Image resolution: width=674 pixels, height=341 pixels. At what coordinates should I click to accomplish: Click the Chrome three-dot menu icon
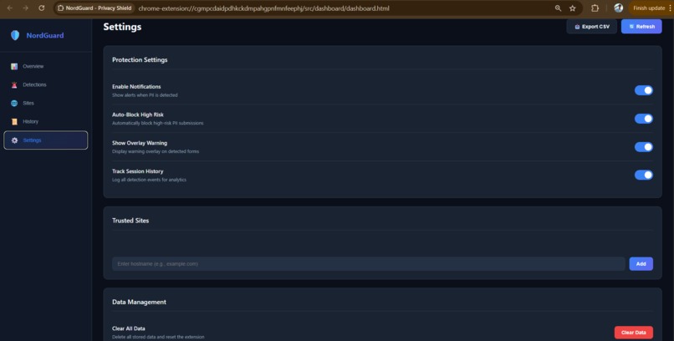pyautogui.click(x=670, y=8)
